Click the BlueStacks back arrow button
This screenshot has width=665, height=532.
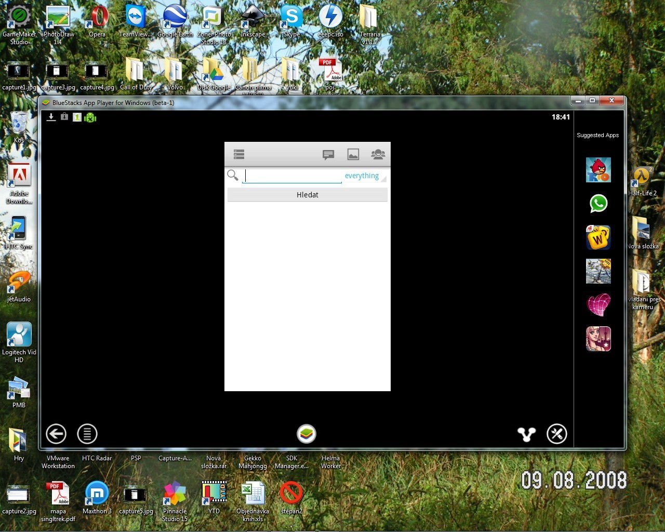(56, 434)
